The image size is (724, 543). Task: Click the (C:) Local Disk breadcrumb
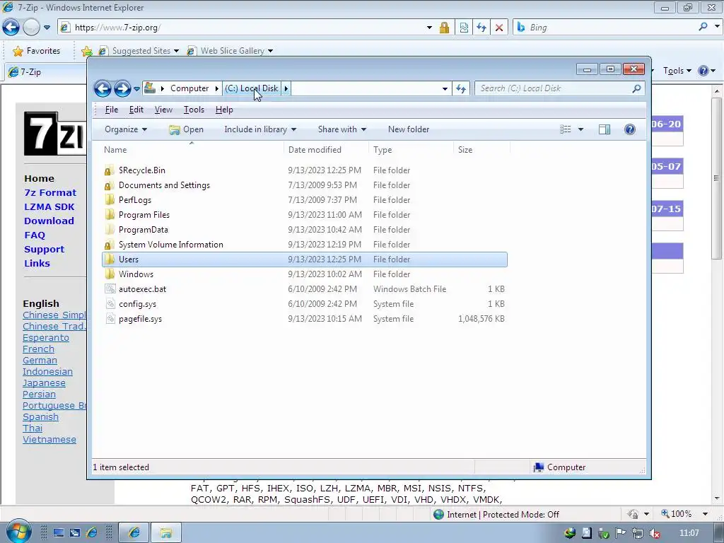(252, 88)
